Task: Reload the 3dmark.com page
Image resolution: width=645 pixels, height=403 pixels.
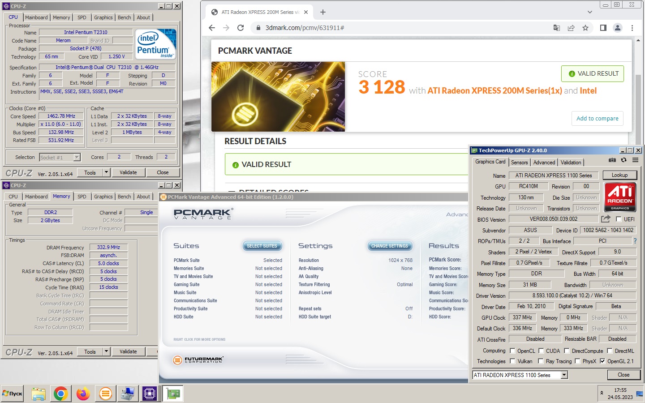Action: point(241,28)
